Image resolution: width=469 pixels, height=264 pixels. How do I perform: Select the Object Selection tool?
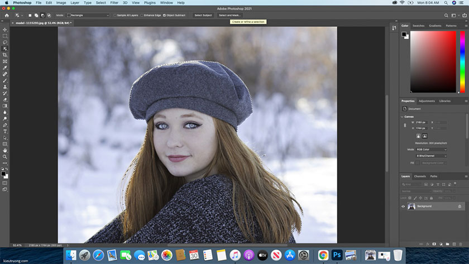[x=5, y=49]
